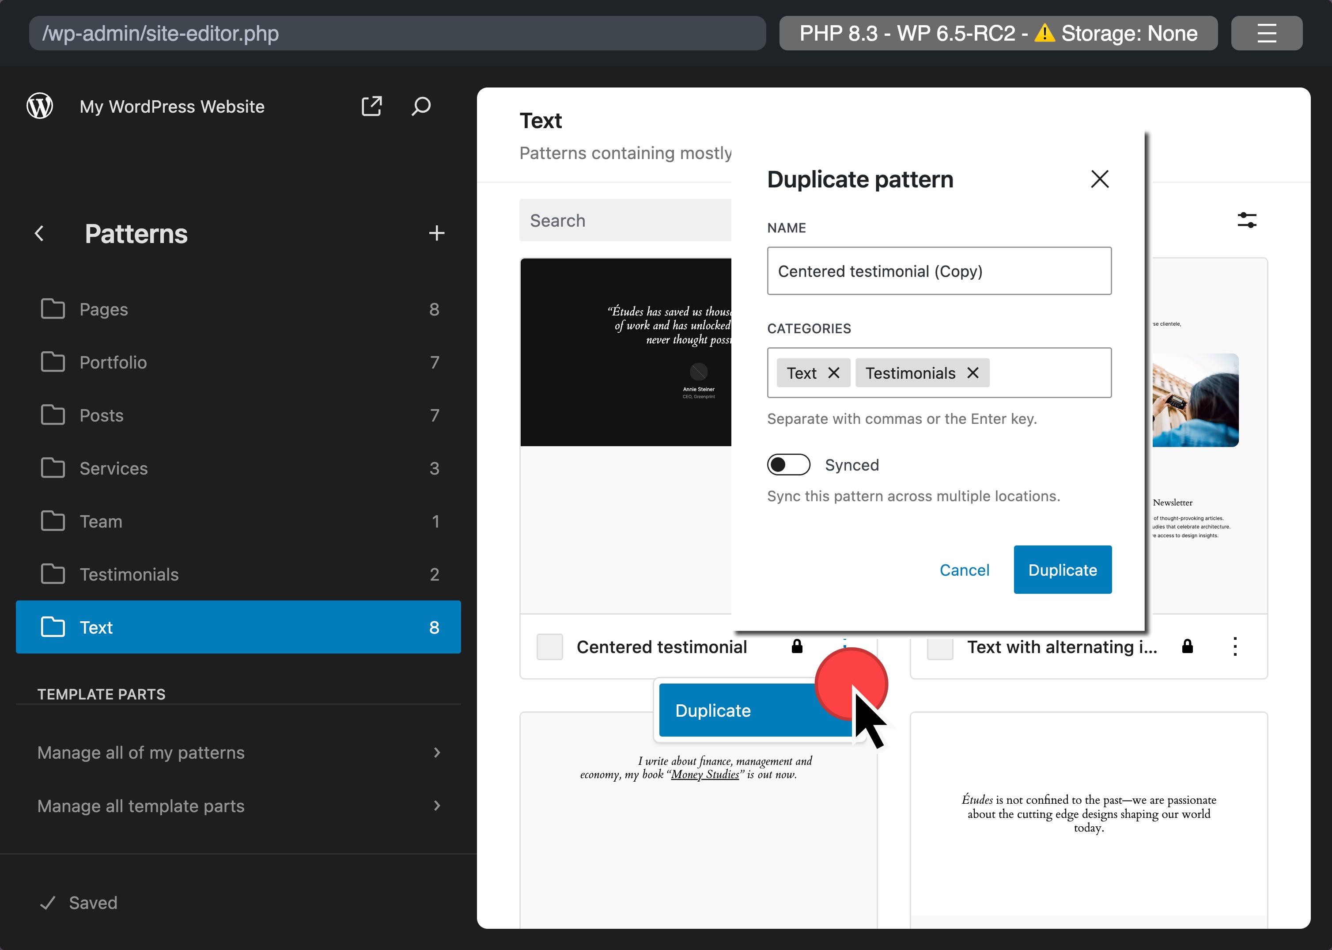Click the Cancel button in dialog
This screenshot has height=950, width=1332.
coord(965,570)
